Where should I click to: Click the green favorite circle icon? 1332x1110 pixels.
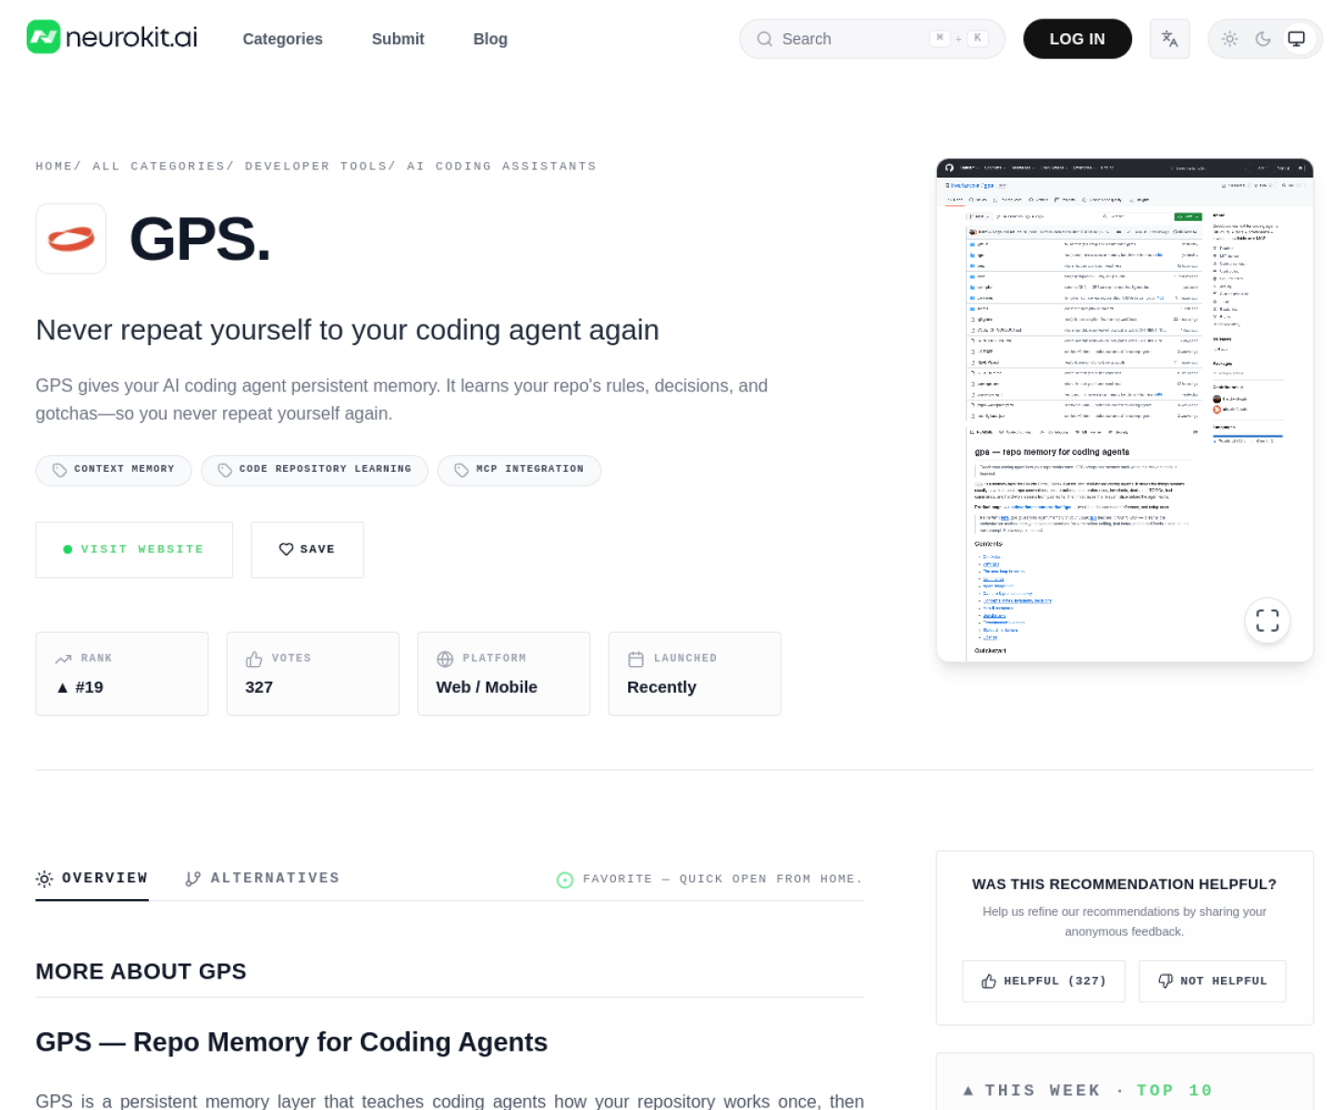coord(564,880)
